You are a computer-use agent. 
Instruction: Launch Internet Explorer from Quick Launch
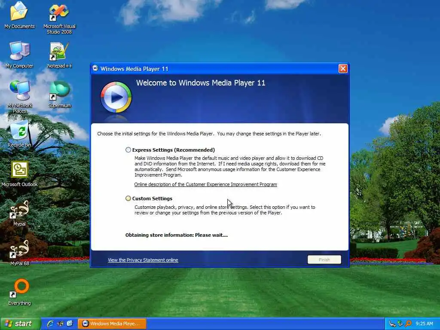(50, 324)
